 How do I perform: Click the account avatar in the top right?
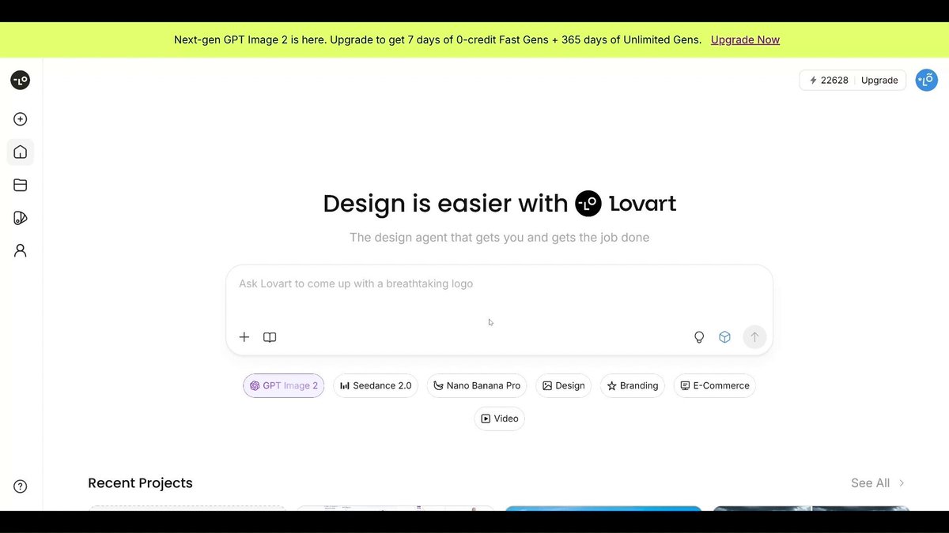(927, 80)
